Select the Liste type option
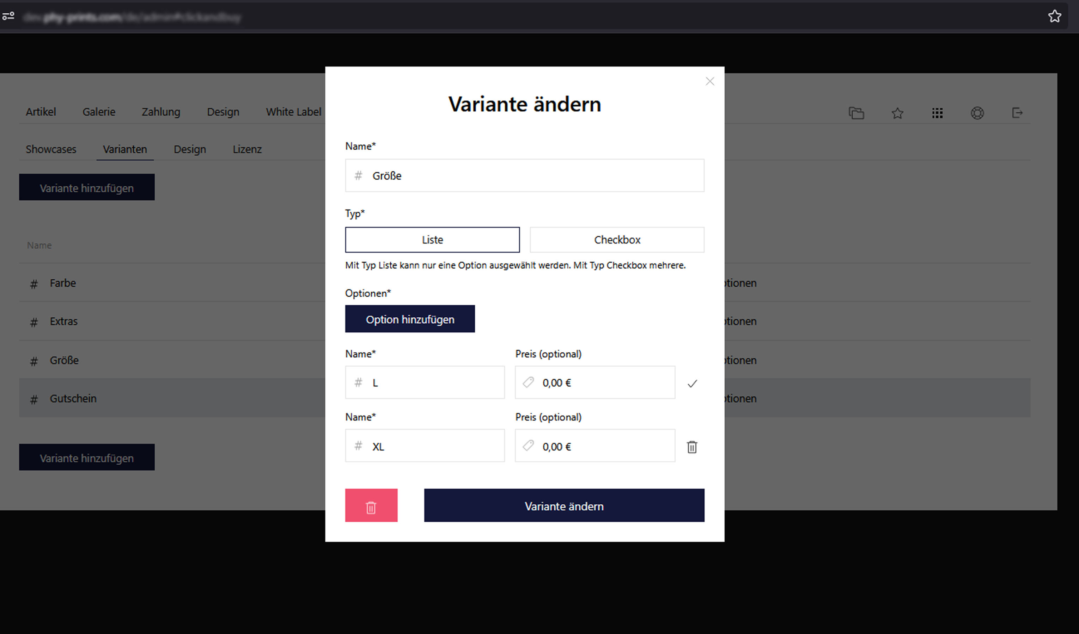Viewport: 1079px width, 634px height. [432, 240]
